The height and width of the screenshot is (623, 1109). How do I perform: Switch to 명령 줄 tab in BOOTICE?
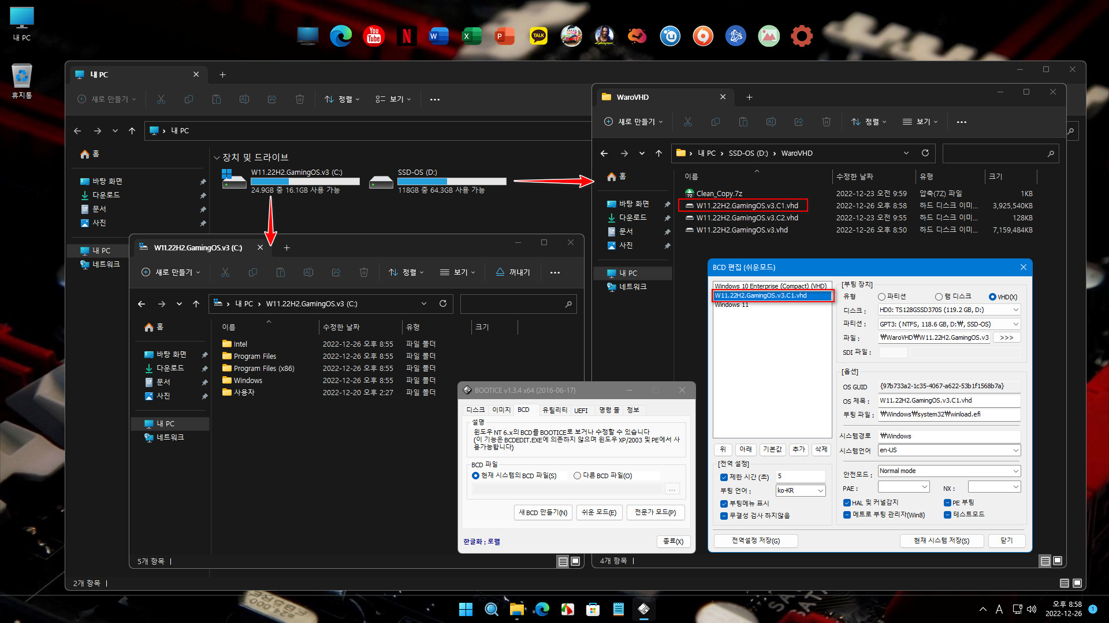click(x=609, y=410)
